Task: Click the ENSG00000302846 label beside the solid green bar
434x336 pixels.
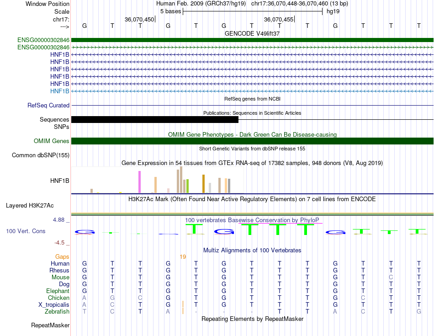Action: click(x=43, y=40)
